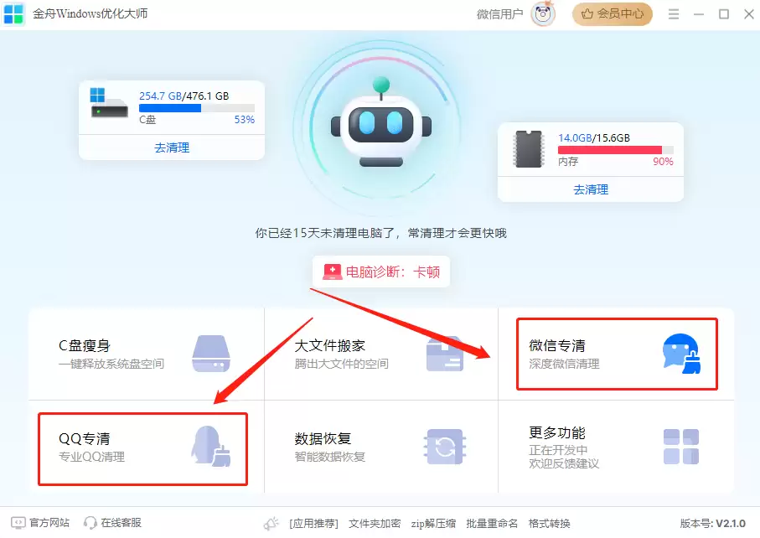Click 腾出大文件的空间 subtitle
This screenshot has width=760, height=538.
[341, 364]
